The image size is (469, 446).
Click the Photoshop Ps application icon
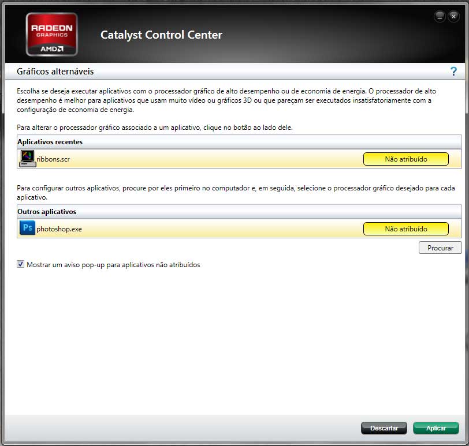pyautogui.click(x=28, y=228)
